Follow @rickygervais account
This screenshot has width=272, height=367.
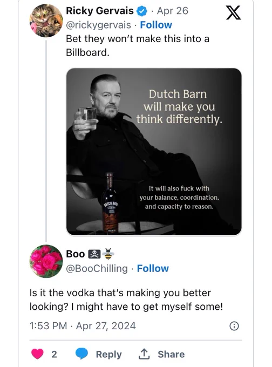(x=156, y=25)
